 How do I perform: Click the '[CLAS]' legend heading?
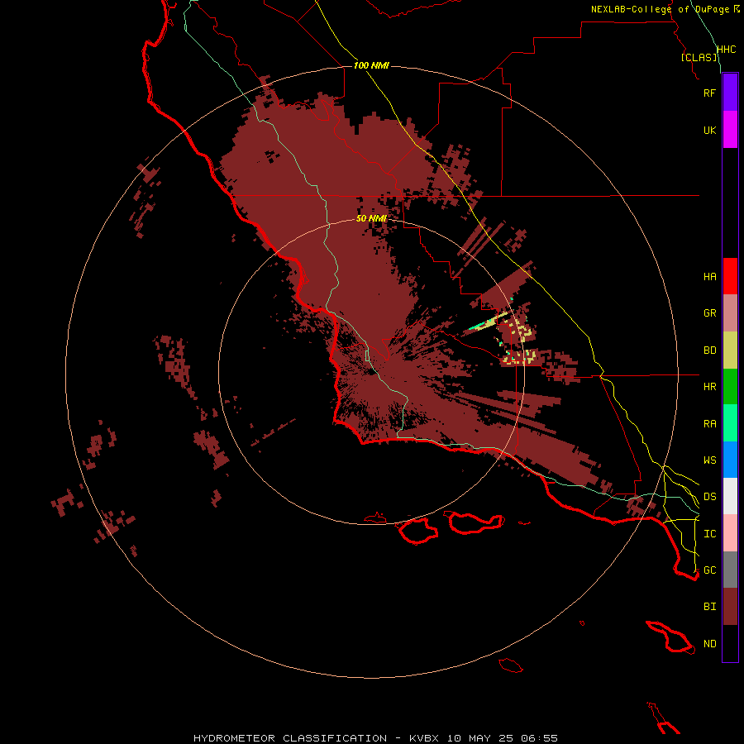pos(699,57)
